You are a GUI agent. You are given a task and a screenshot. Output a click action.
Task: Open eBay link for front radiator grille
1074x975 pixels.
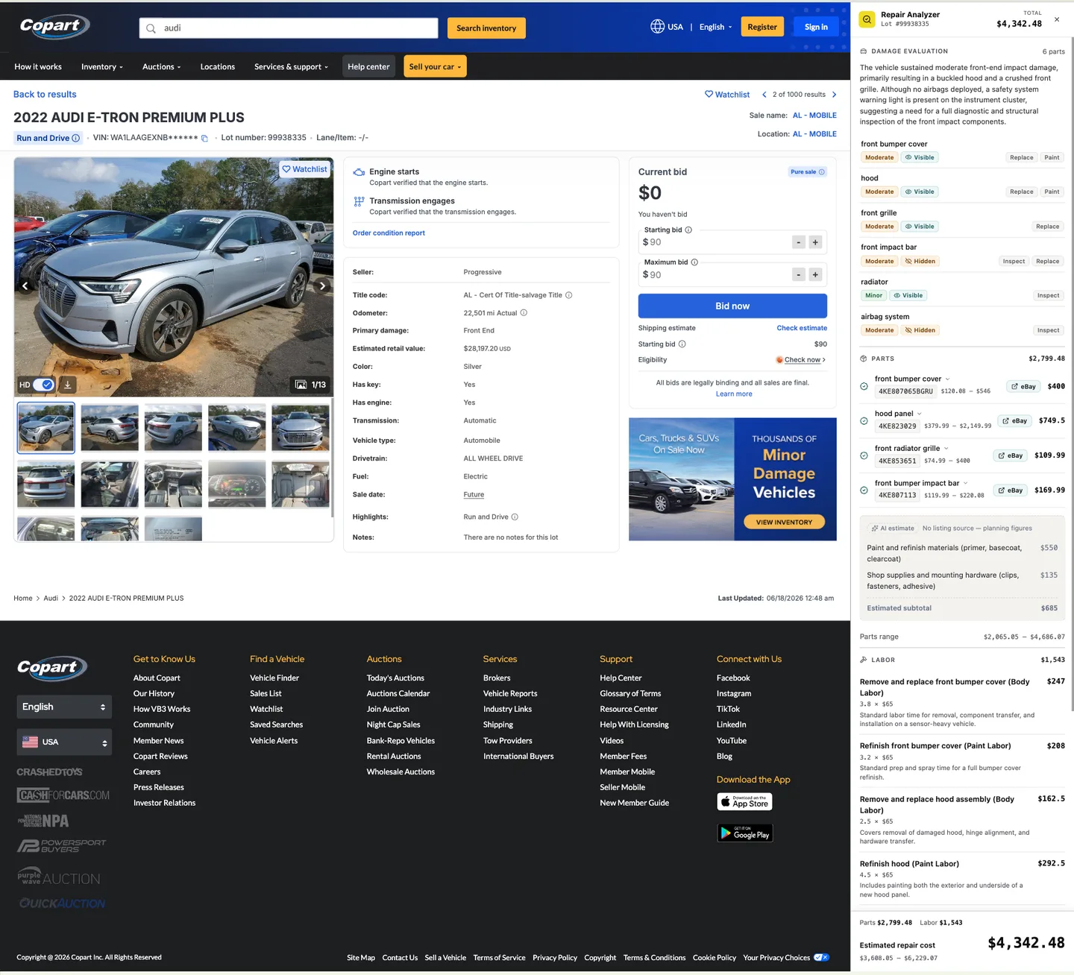pos(1011,455)
